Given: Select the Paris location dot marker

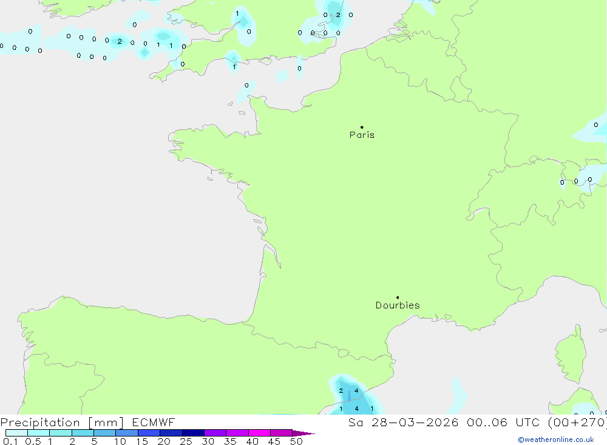Looking at the screenshot, I should pyautogui.click(x=362, y=127).
